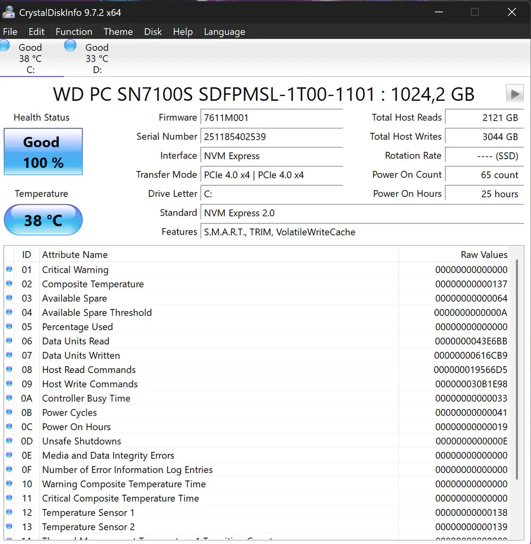Click the Good 100 % health status button

[x=44, y=152]
